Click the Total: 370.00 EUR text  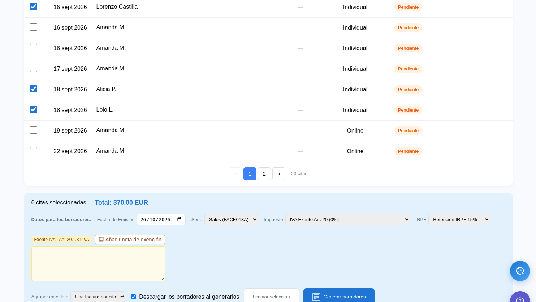121,203
